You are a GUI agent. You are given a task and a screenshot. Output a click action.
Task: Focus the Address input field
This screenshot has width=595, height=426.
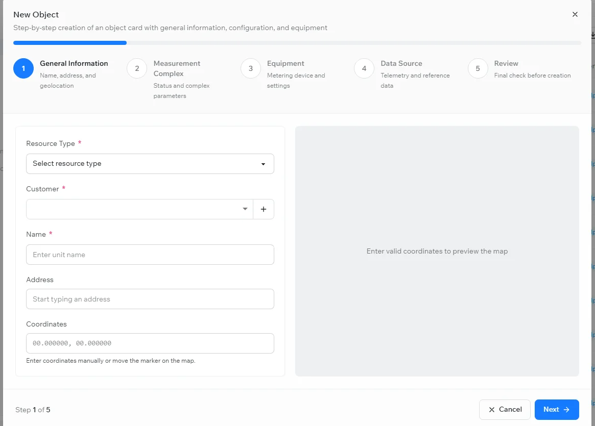click(150, 299)
